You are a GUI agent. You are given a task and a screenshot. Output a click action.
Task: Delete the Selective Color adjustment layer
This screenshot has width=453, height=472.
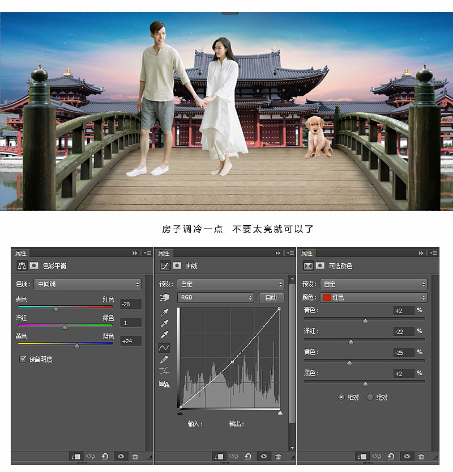(x=421, y=457)
